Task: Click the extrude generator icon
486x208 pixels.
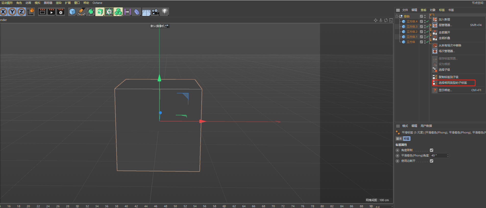Action: coord(100,12)
